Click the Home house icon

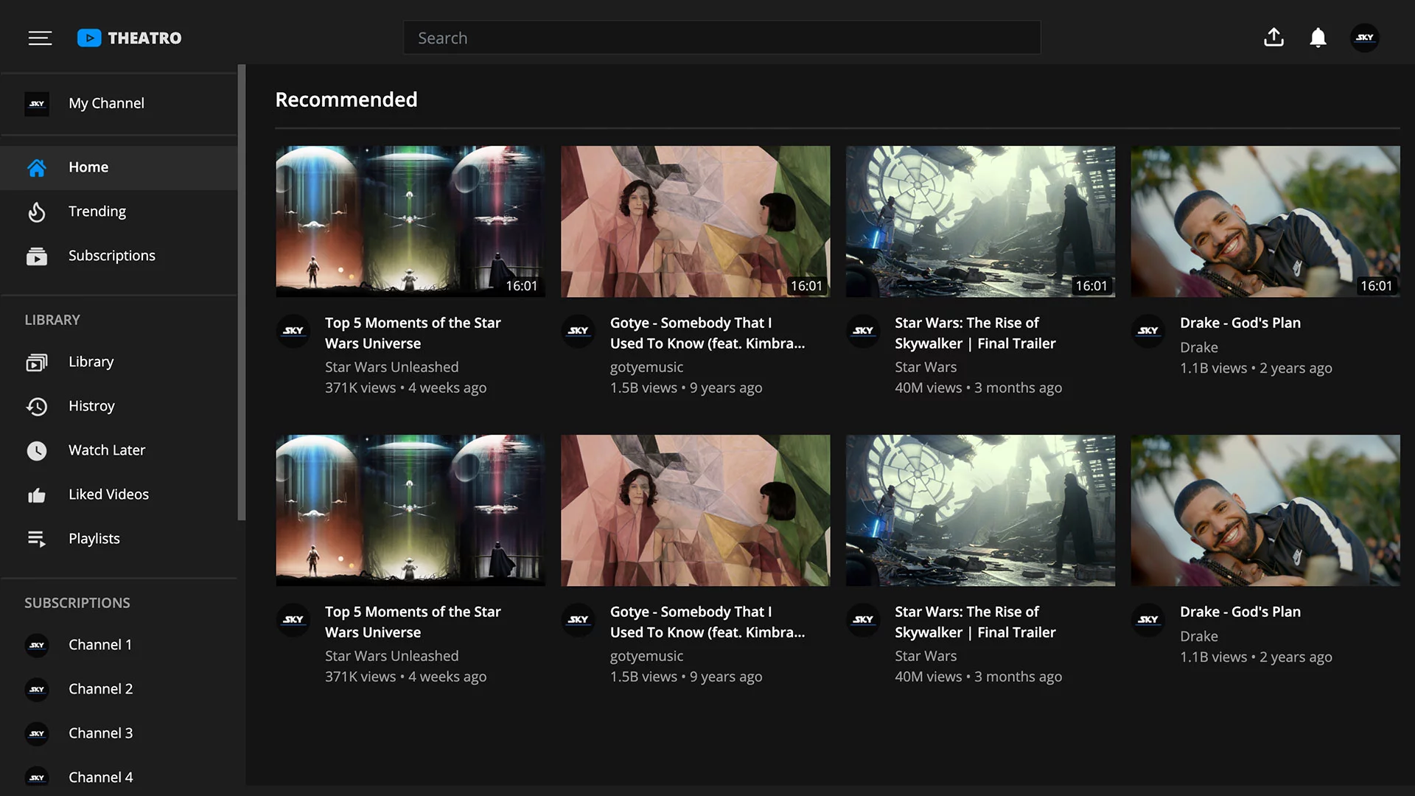pyautogui.click(x=37, y=168)
